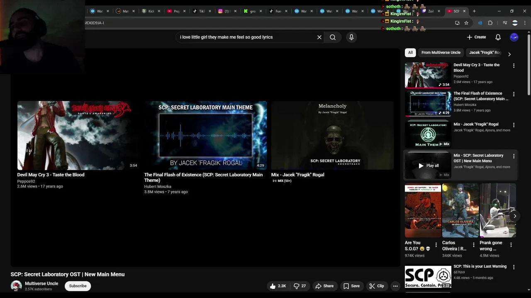Open Multiverse Uncle channel avatar
The height and width of the screenshot is (298, 531).
(x=16, y=286)
